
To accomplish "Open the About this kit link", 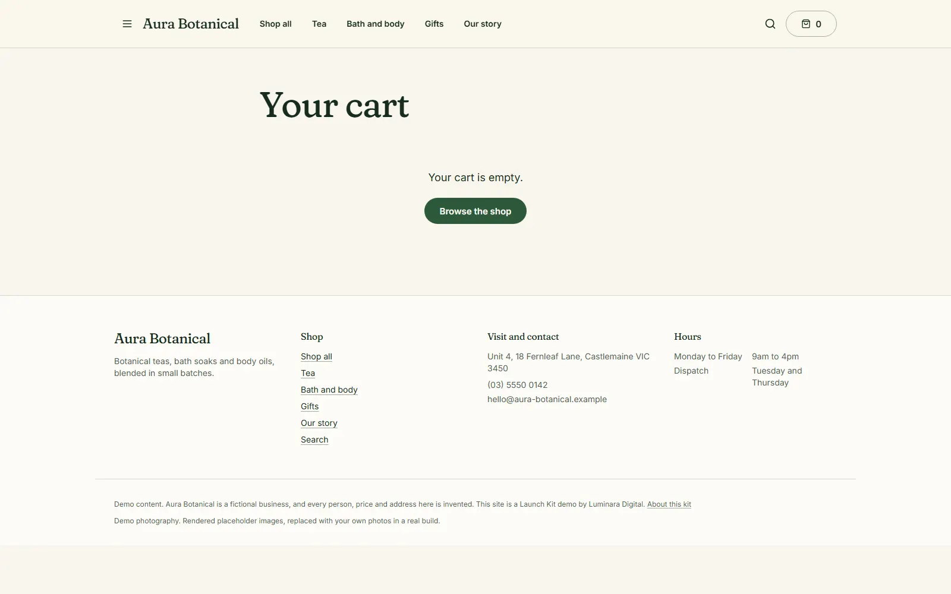I will [669, 504].
